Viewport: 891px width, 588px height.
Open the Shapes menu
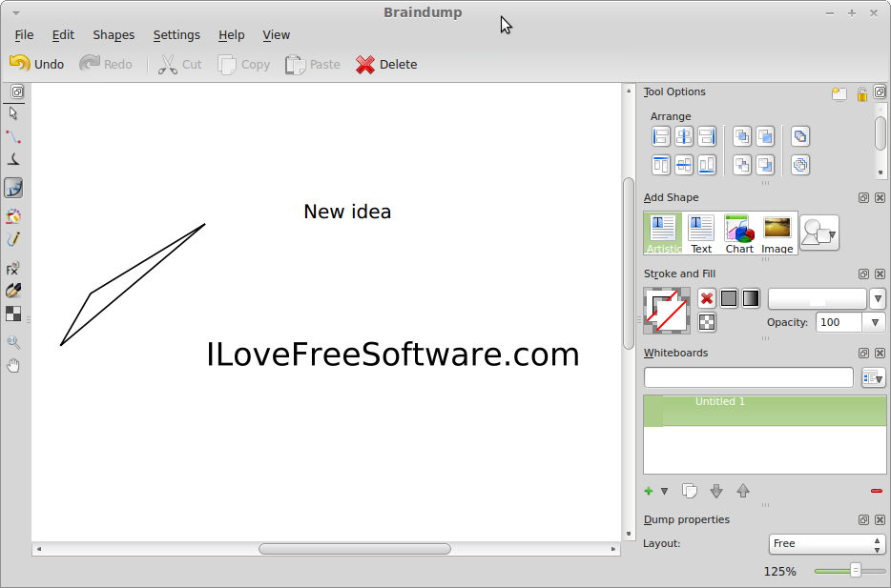[x=114, y=35]
